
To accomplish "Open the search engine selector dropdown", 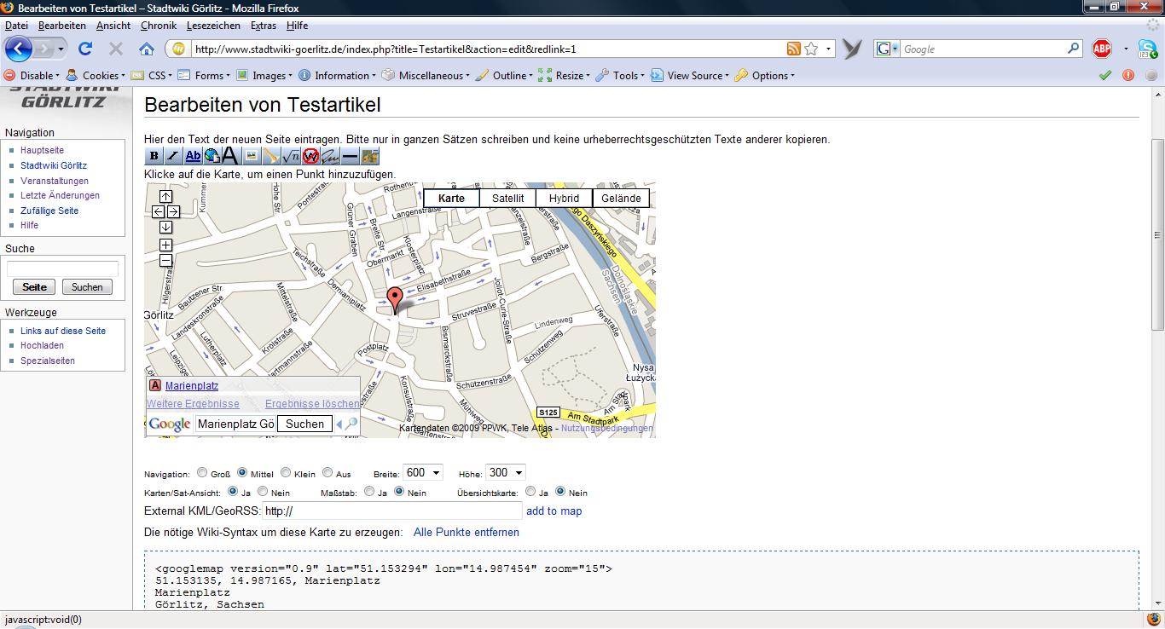I will pos(888,49).
